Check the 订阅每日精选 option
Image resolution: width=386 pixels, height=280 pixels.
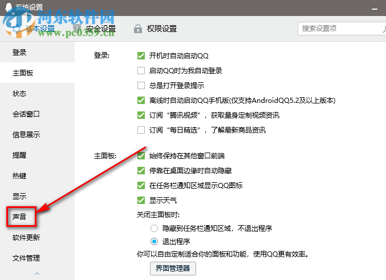141,130
